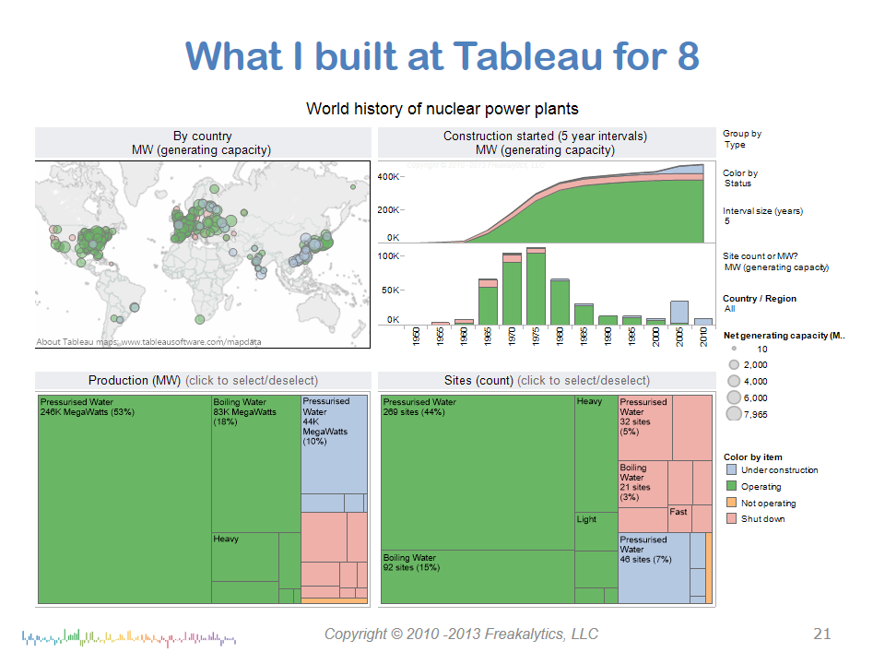
Task: Click Pressurised Water 269 sites tile
Action: (x=477, y=470)
